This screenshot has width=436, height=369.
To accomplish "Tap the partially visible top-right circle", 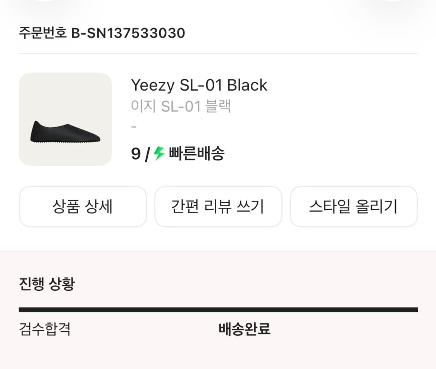I will coord(391,1).
